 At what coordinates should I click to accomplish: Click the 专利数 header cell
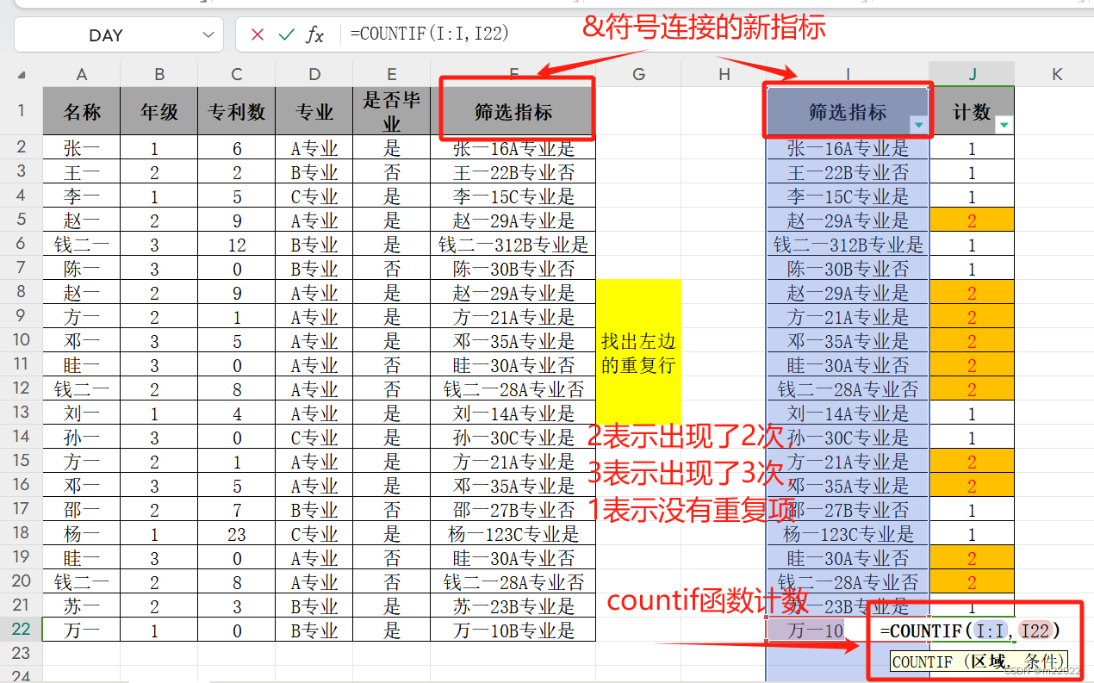click(237, 110)
